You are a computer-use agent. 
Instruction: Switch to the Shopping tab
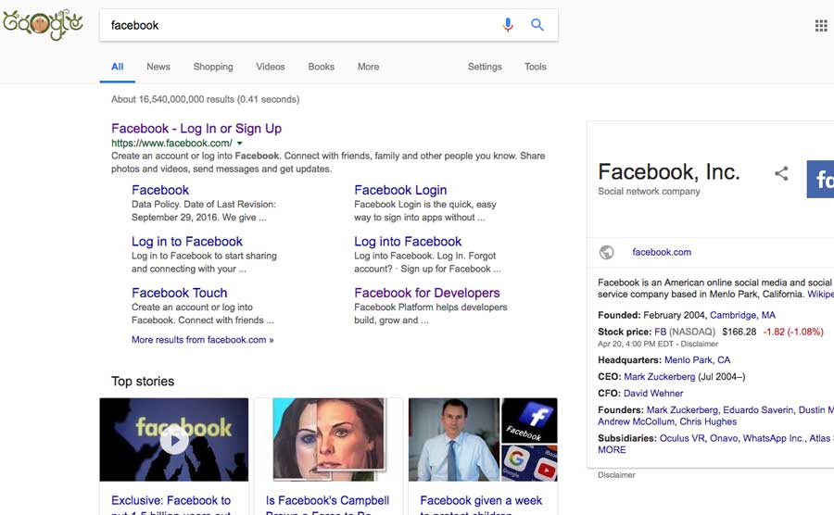(x=213, y=67)
